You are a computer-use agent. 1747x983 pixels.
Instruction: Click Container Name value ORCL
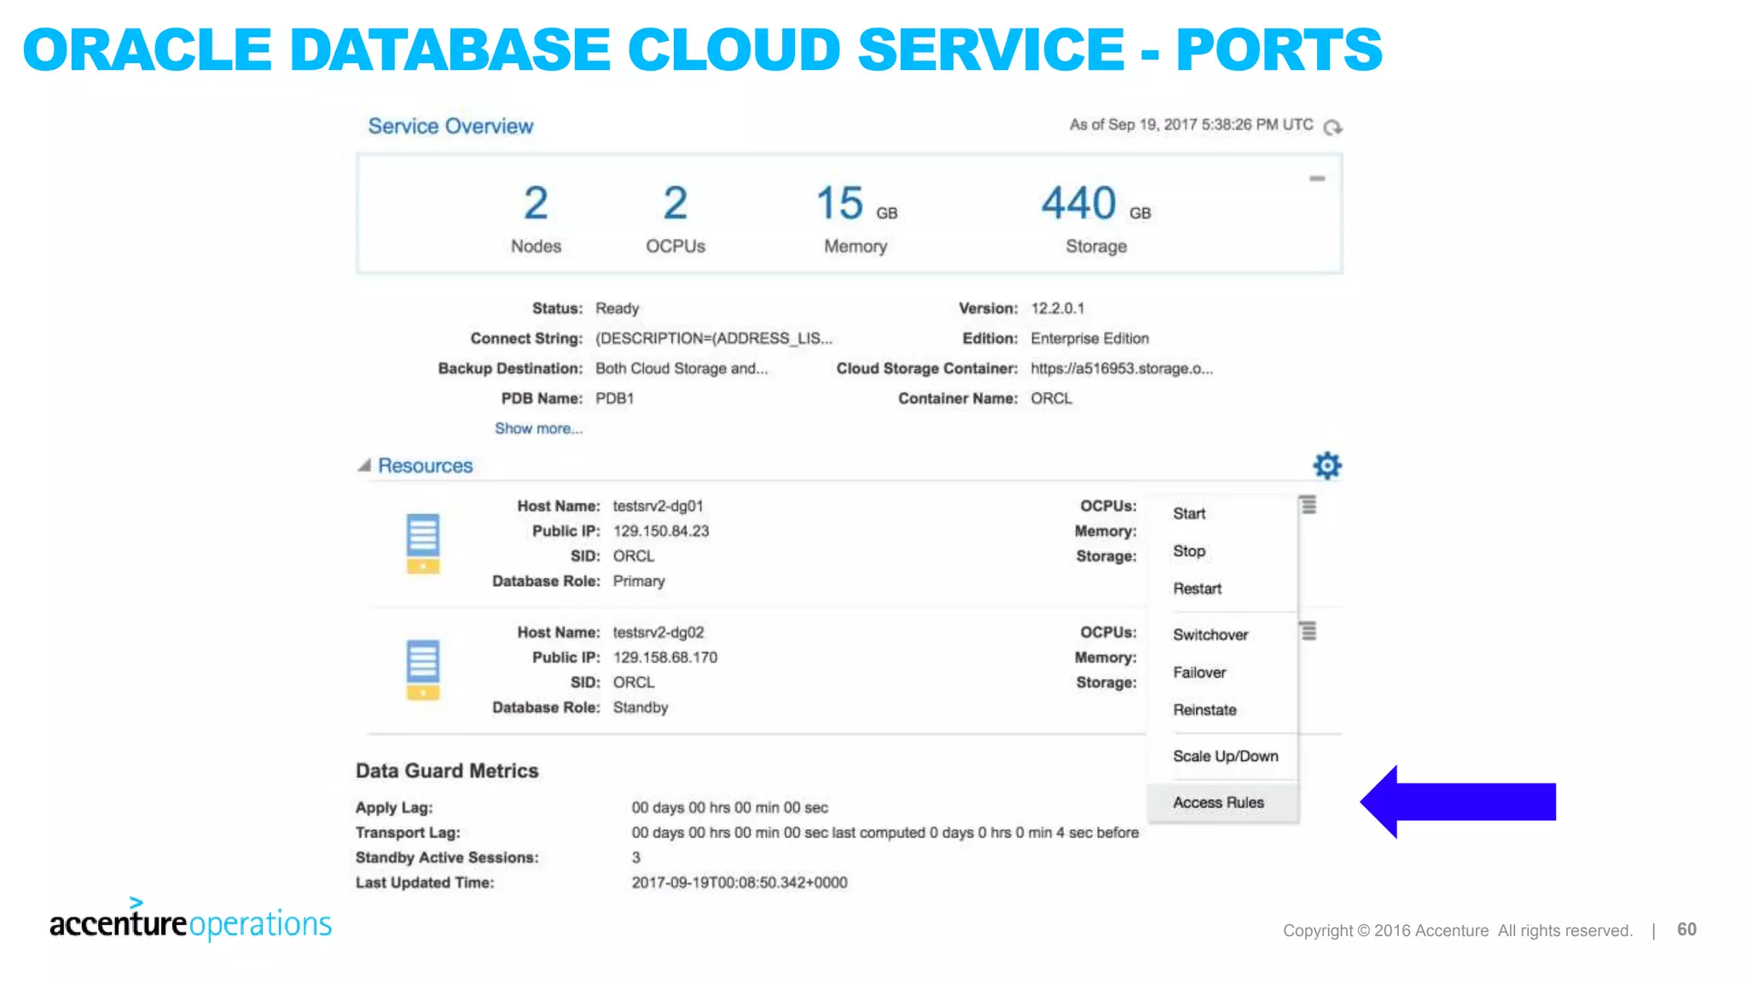click(x=1051, y=398)
